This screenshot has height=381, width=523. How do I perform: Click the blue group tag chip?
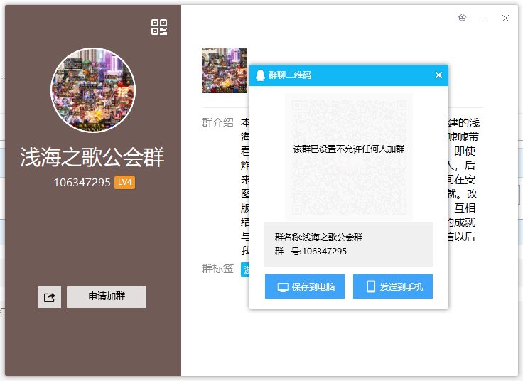(245, 269)
